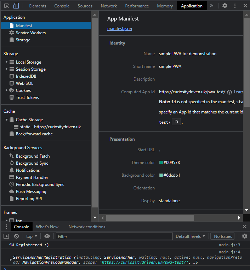Click the Notifications bell icon
Viewport: 250px width, 270px height.
[x=12, y=170]
